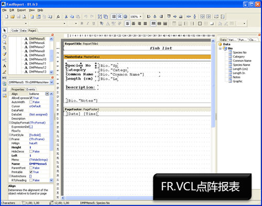Add a new dialog form icon
Screen dimensions: 262x206
[38, 17]
